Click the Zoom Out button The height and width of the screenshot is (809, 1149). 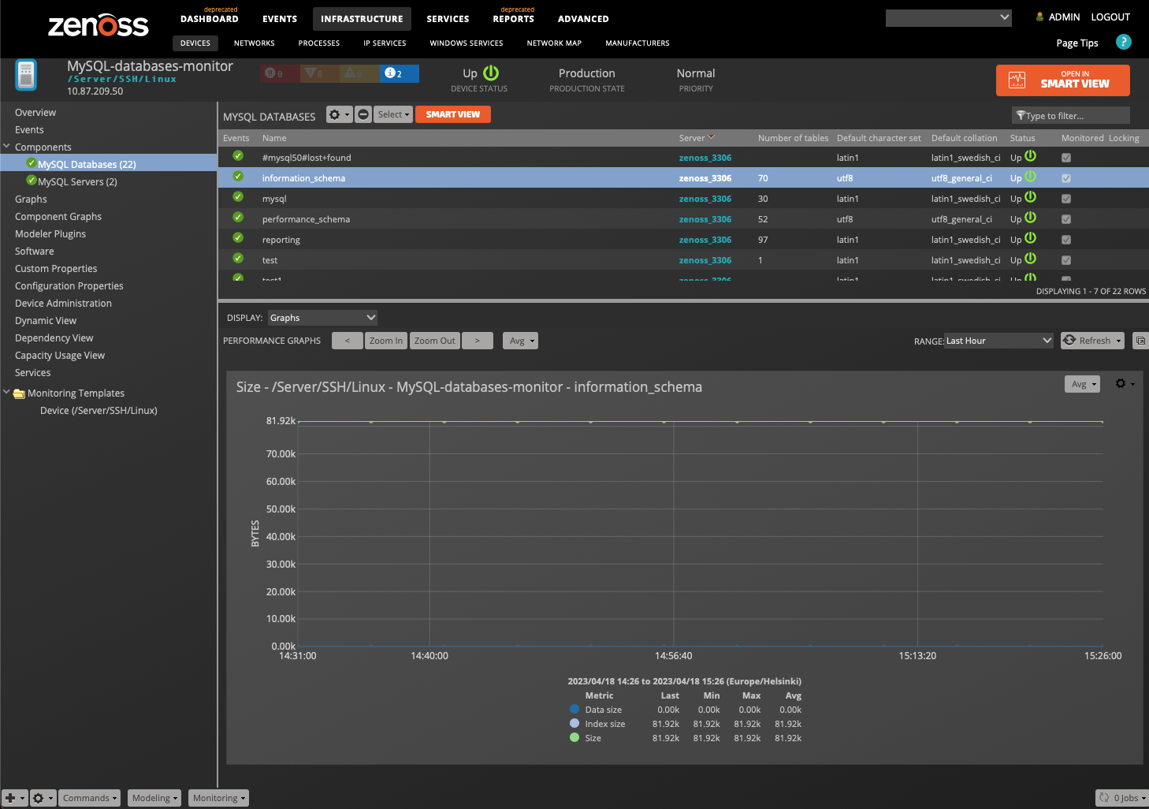[x=435, y=341]
